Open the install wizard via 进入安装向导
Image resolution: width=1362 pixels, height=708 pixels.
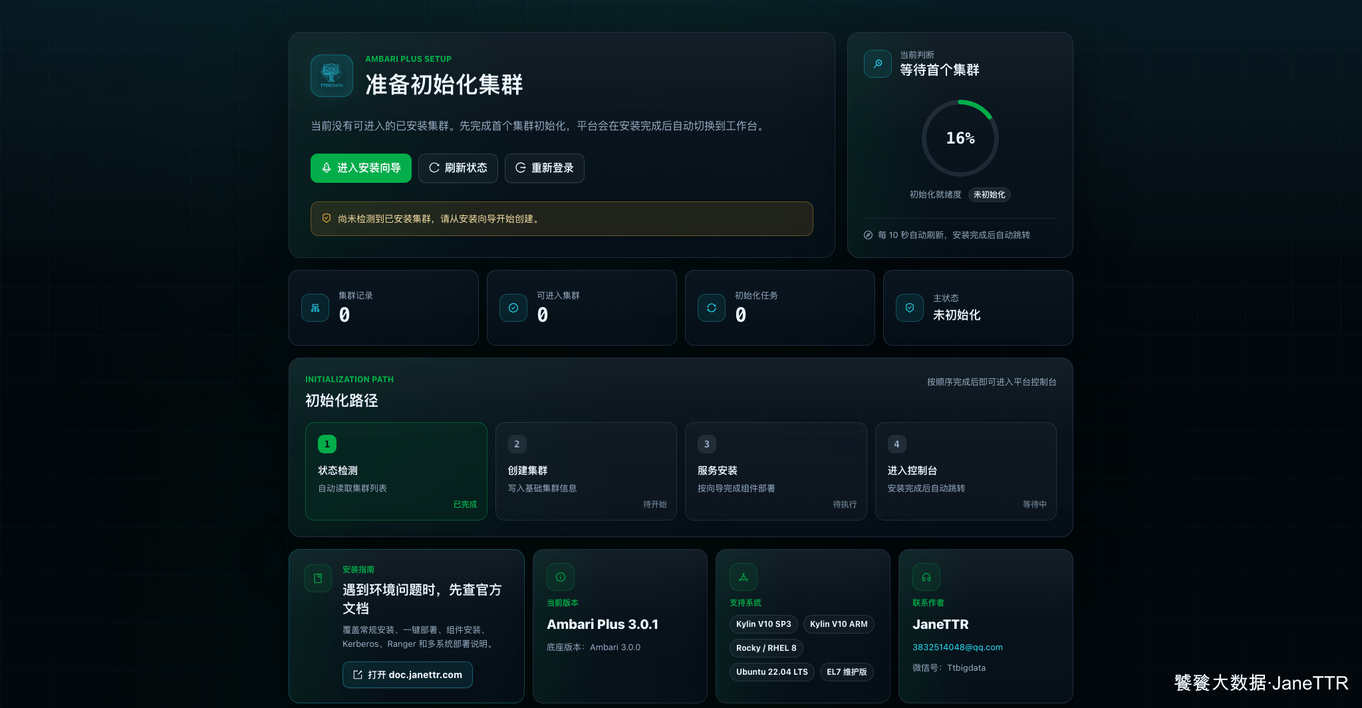coord(361,168)
